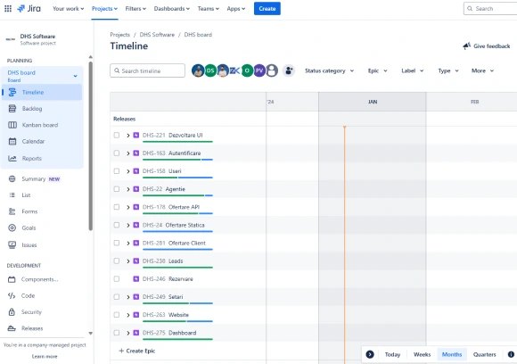Click the Search timeline field
517x364 pixels.
147,70
